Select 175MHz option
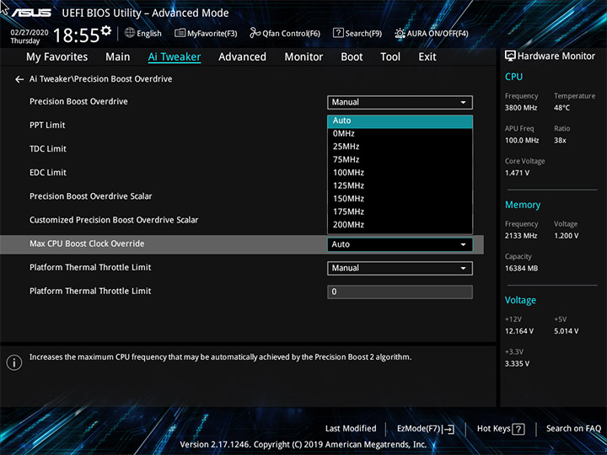The width and height of the screenshot is (607, 455). tap(400, 211)
